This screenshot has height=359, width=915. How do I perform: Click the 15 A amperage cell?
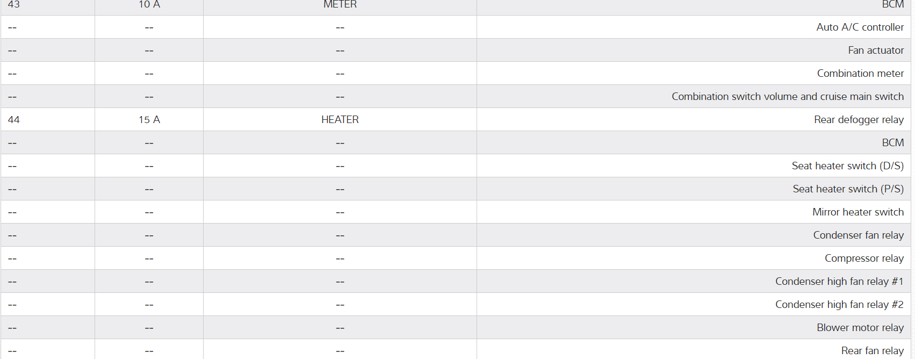[149, 119]
